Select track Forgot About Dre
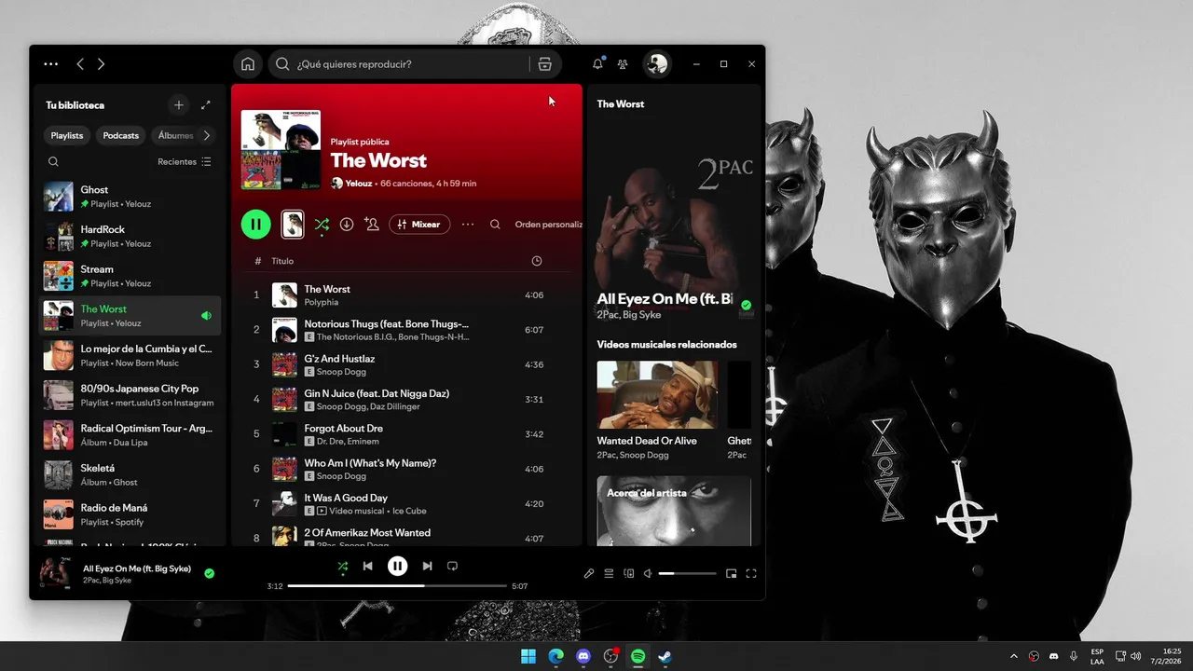The image size is (1193, 671). pyautogui.click(x=406, y=434)
